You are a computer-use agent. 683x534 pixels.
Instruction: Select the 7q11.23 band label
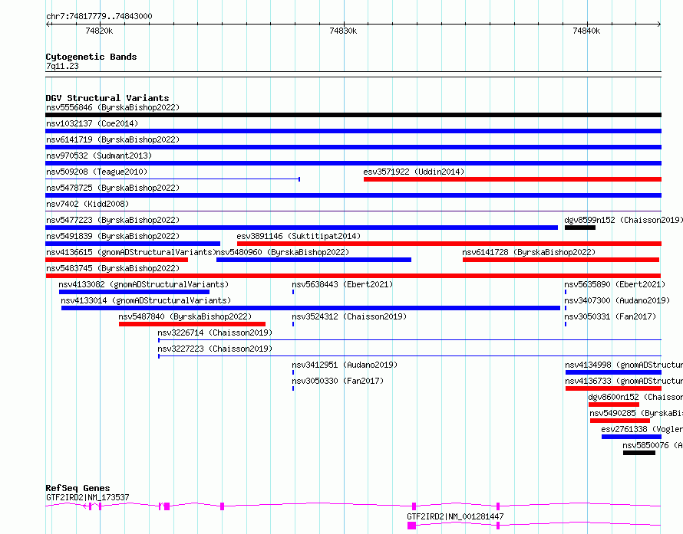click(x=62, y=66)
